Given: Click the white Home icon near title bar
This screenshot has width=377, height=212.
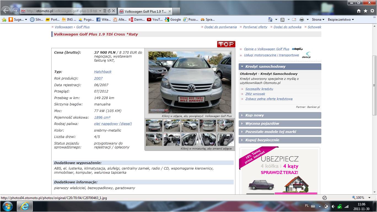Looking at the screenshot, I should (x=359, y=11).
